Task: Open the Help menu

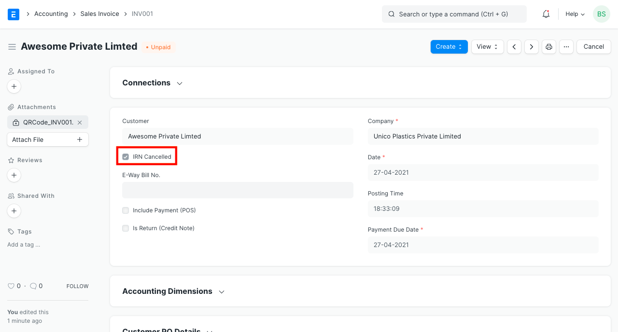Action: point(574,14)
